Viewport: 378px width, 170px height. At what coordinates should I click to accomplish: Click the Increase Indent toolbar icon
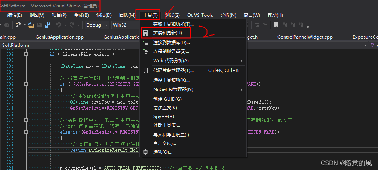point(257,25)
